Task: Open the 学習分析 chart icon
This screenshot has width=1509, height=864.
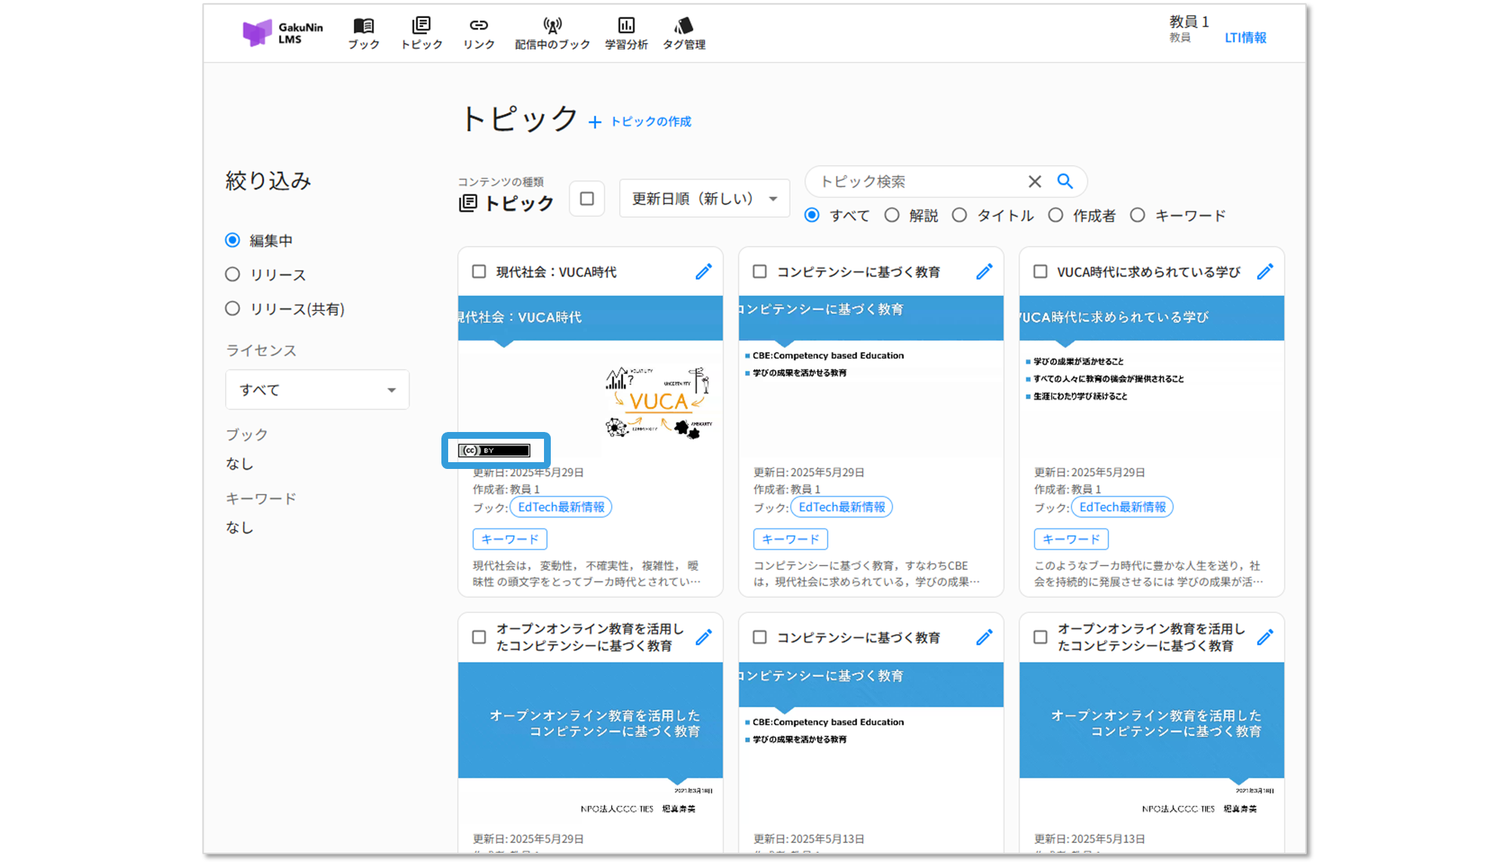Action: click(x=626, y=26)
